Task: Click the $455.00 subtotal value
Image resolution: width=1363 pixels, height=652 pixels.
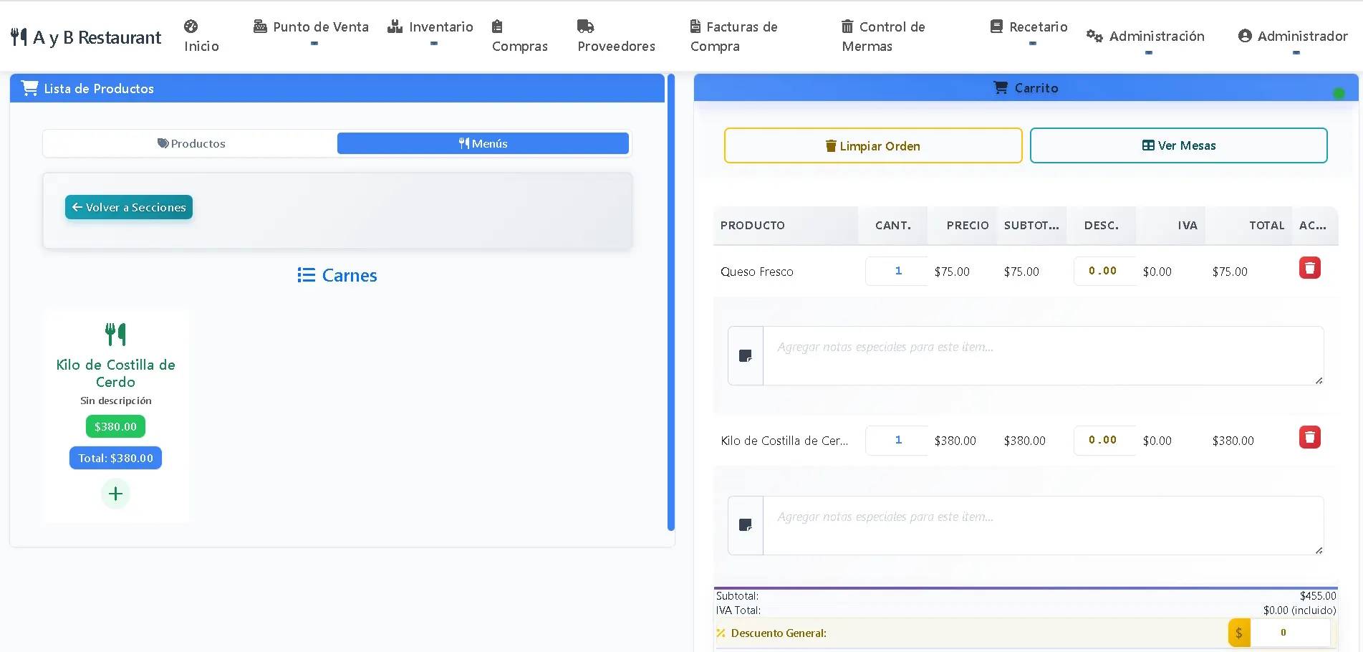Action: point(1318,595)
